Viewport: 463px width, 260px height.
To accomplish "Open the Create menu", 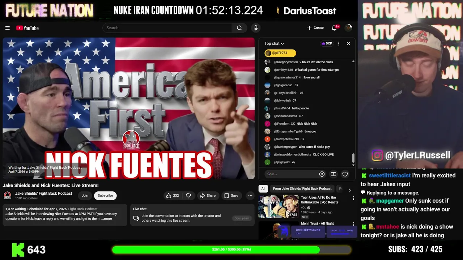I will [x=315, y=28].
